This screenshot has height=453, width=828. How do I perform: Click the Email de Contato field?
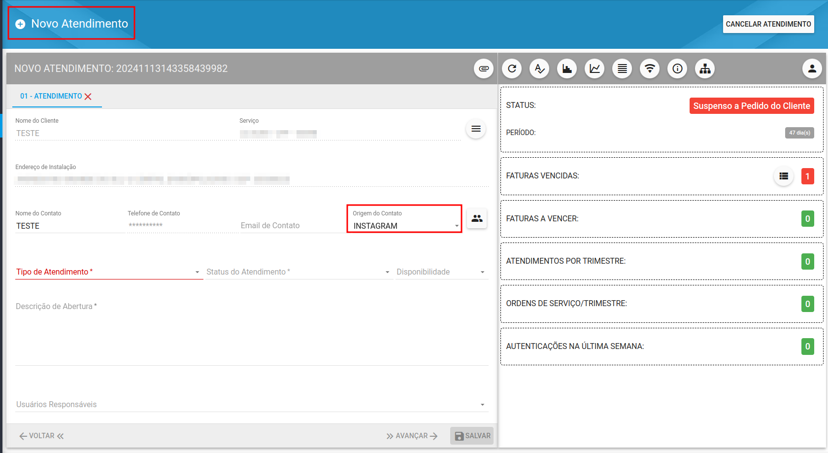[x=293, y=226]
